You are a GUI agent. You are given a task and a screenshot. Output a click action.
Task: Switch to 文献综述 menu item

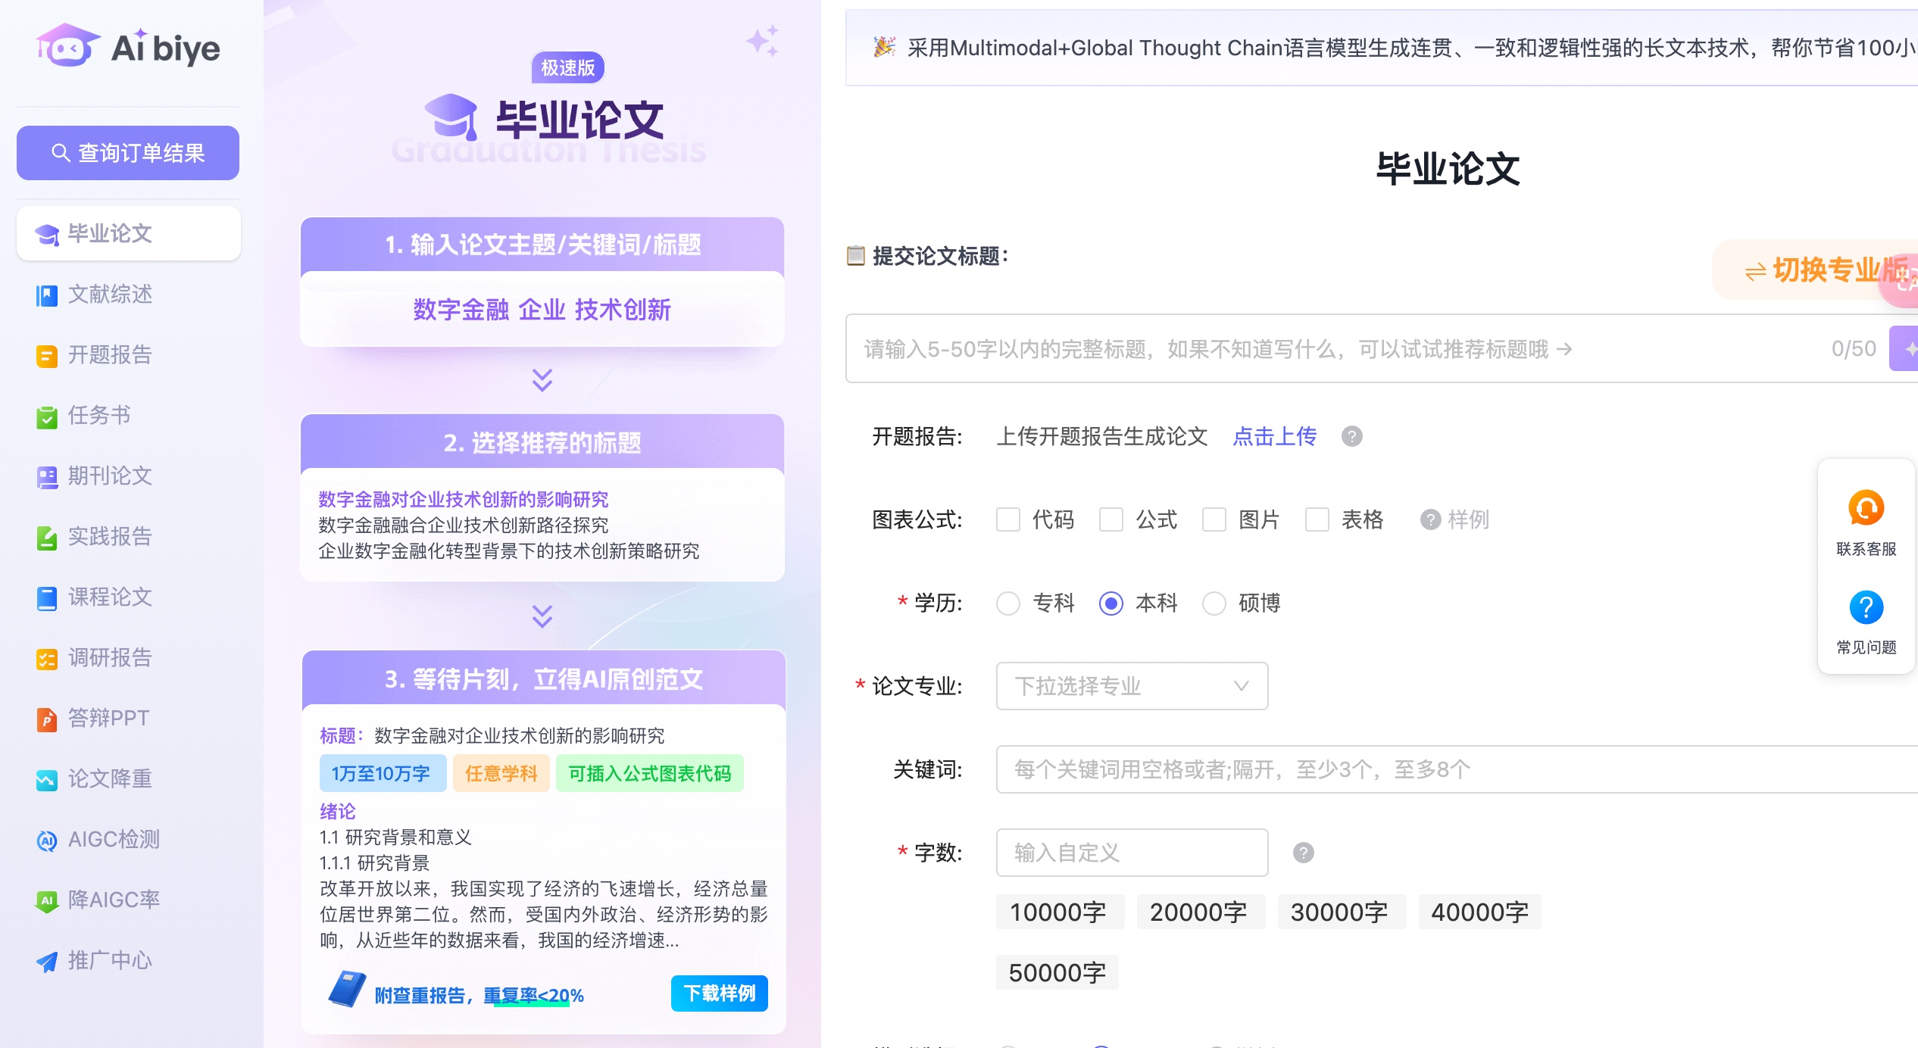[110, 294]
